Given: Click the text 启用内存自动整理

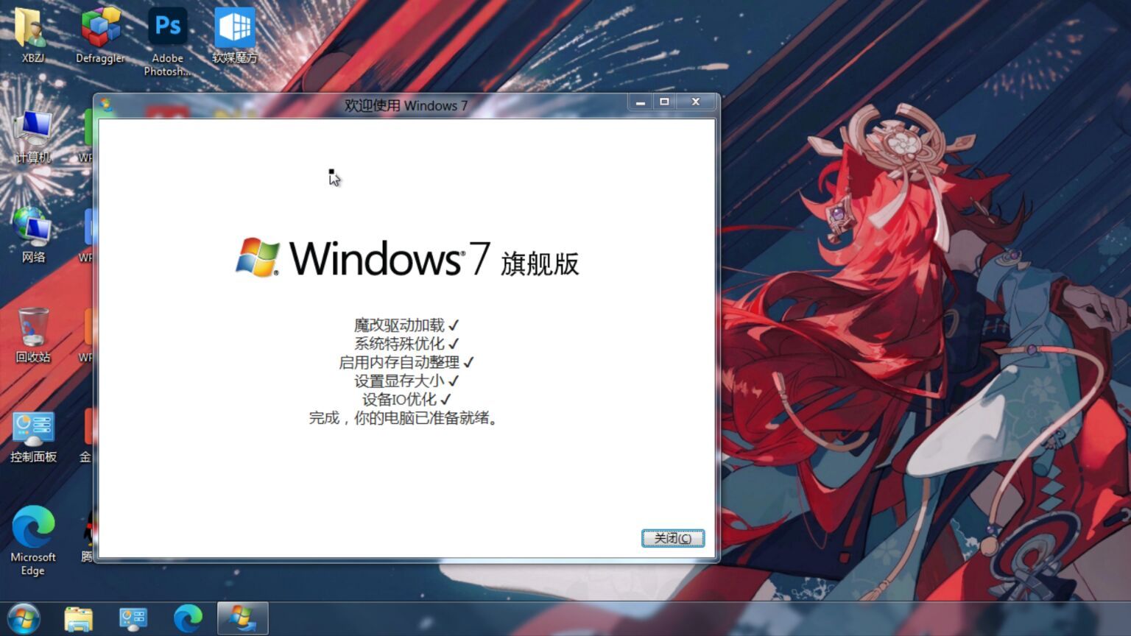Looking at the screenshot, I should click(x=399, y=362).
